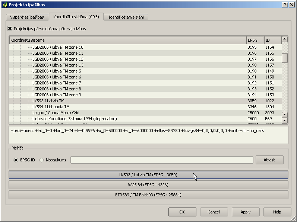Toggle Projekcijas pārveidošana pēc vajadzības checkbox
Screen dimensions: 297x222
tap(10, 29)
